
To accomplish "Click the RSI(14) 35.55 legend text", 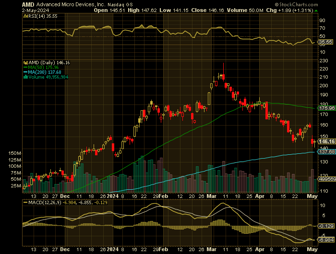I will point(43,16).
